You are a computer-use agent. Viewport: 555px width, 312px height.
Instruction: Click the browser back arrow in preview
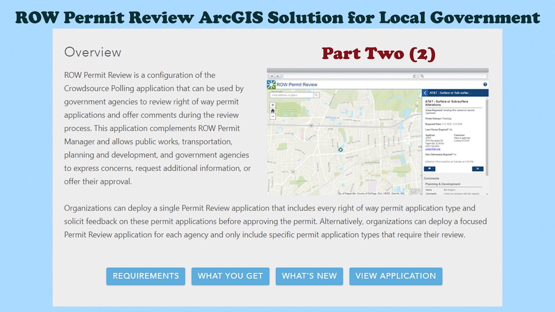coord(272,76)
